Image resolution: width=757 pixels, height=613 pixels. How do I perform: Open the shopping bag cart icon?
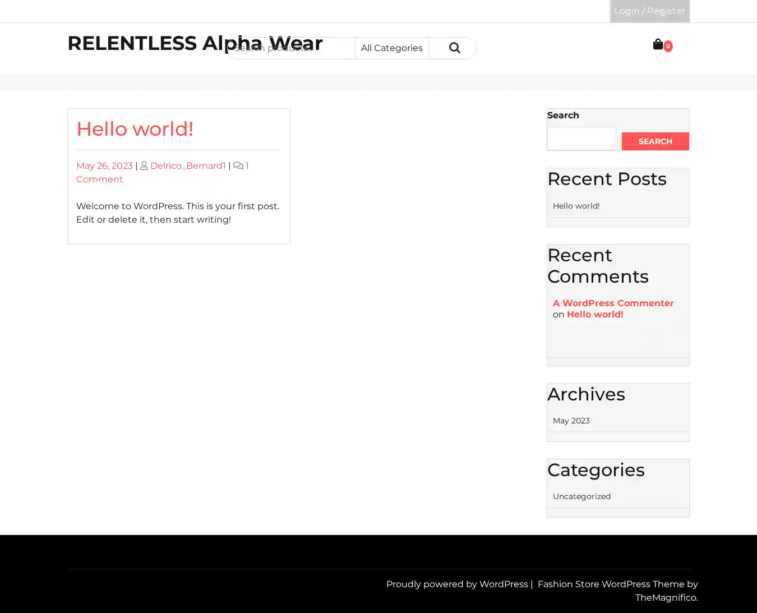tap(658, 44)
